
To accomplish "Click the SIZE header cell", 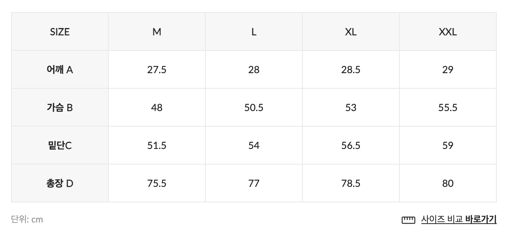I will pos(60,32).
